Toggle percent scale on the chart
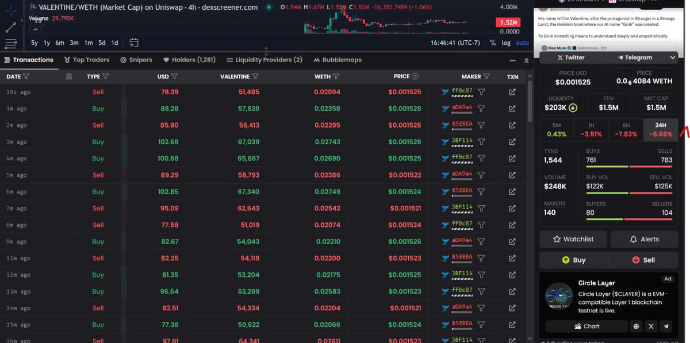The height and width of the screenshot is (343, 690). [x=493, y=43]
